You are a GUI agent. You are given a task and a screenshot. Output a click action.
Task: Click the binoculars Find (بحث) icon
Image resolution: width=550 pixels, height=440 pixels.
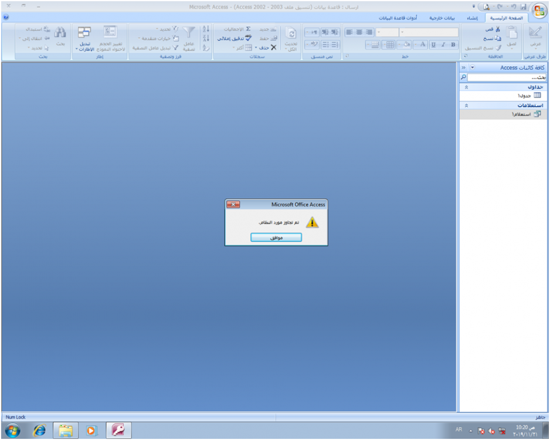[60, 33]
